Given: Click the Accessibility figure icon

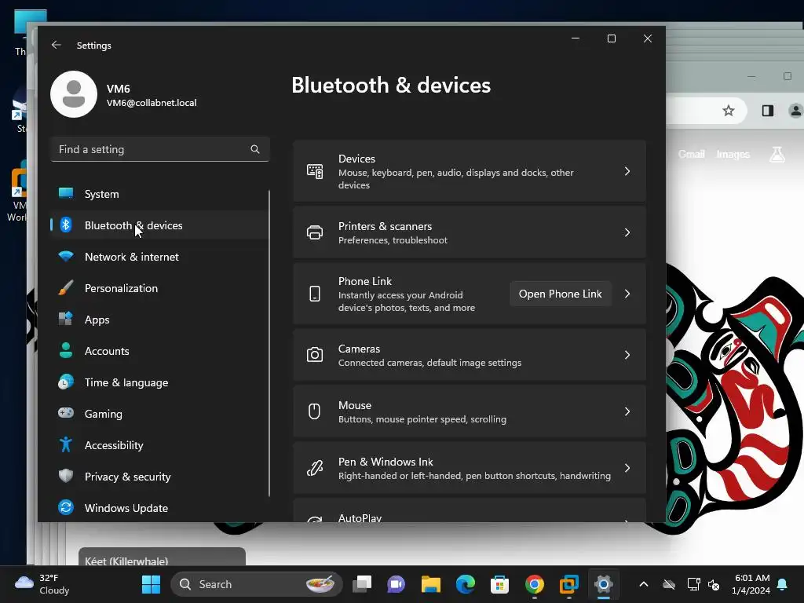Looking at the screenshot, I should pyautogui.click(x=66, y=444).
